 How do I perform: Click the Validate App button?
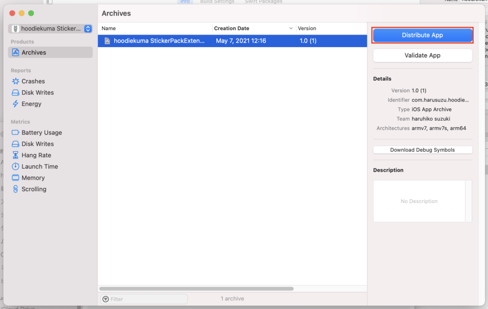point(422,55)
